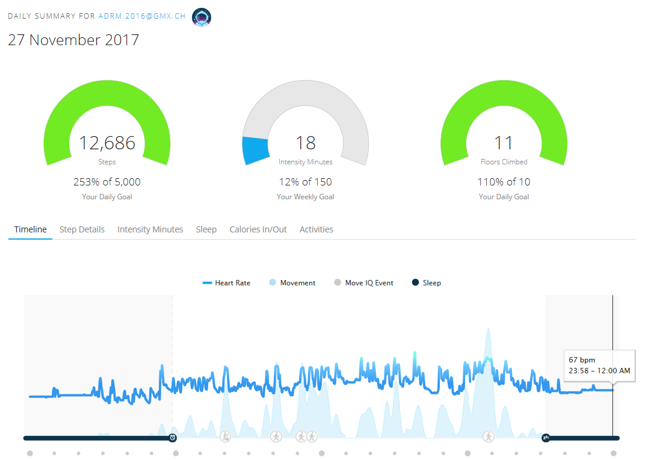The image size is (648, 460).
Task: Select the leftmost Move IQ event icon
Action: 225,436
